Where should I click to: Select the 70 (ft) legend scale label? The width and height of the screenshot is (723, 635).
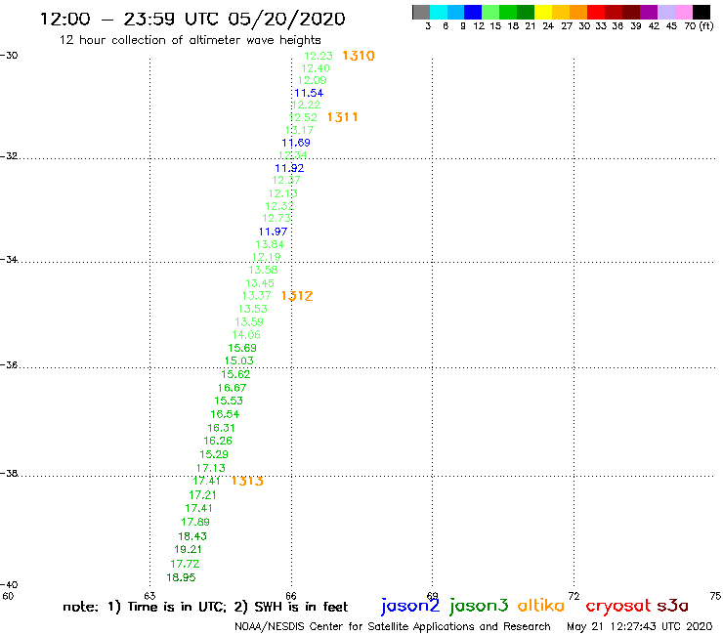click(699, 26)
